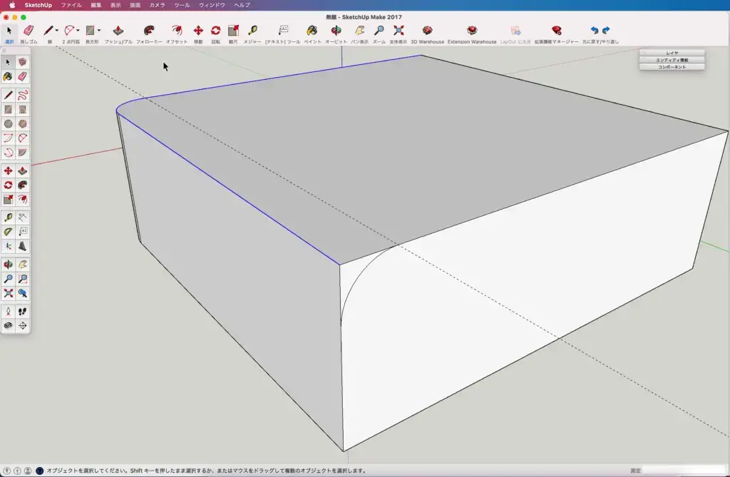Select Zoom Window tool in left palette
This screenshot has height=477, width=730.
click(x=22, y=279)
